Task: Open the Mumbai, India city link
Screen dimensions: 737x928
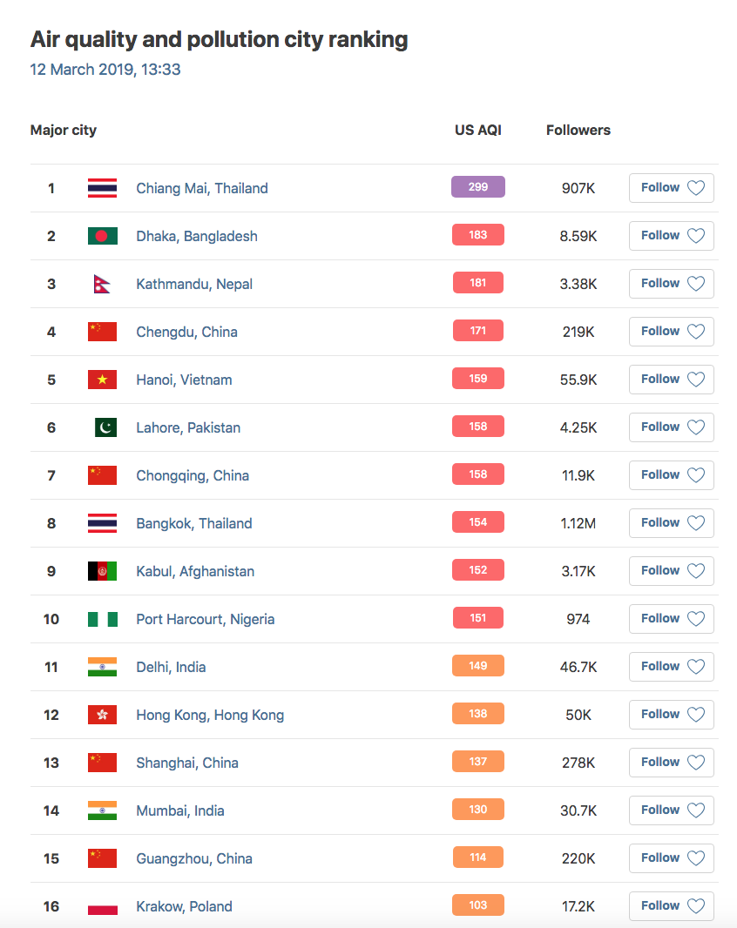Action: (179, 810)
